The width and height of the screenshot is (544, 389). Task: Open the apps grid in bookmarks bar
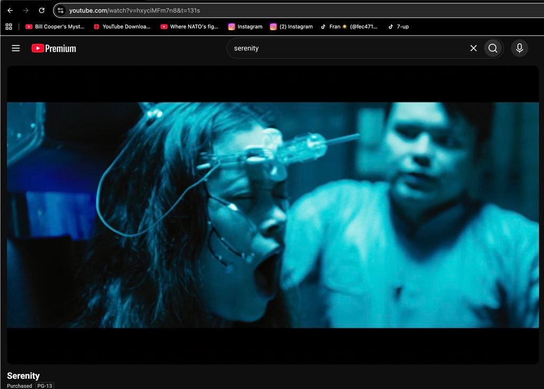(x=9, y=27)
